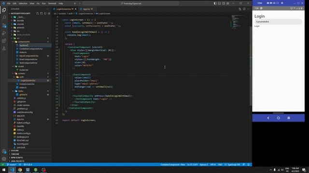This screenshot has height=173, width=309.
Task: Collapse the auth folder
Action: tap(21, 77)
